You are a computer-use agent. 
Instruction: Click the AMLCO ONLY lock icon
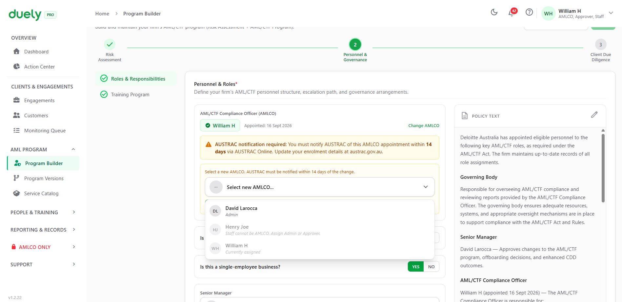pos(14,247)
